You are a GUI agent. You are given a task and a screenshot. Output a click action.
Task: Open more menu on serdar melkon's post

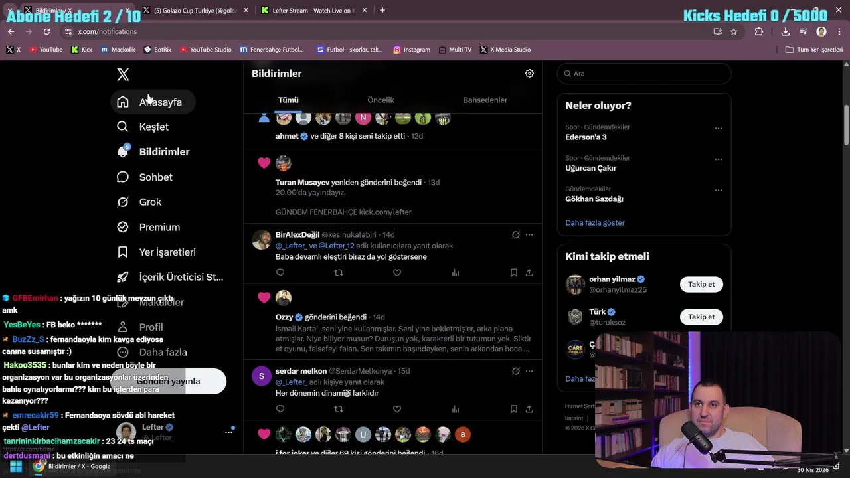pos(529,371)
